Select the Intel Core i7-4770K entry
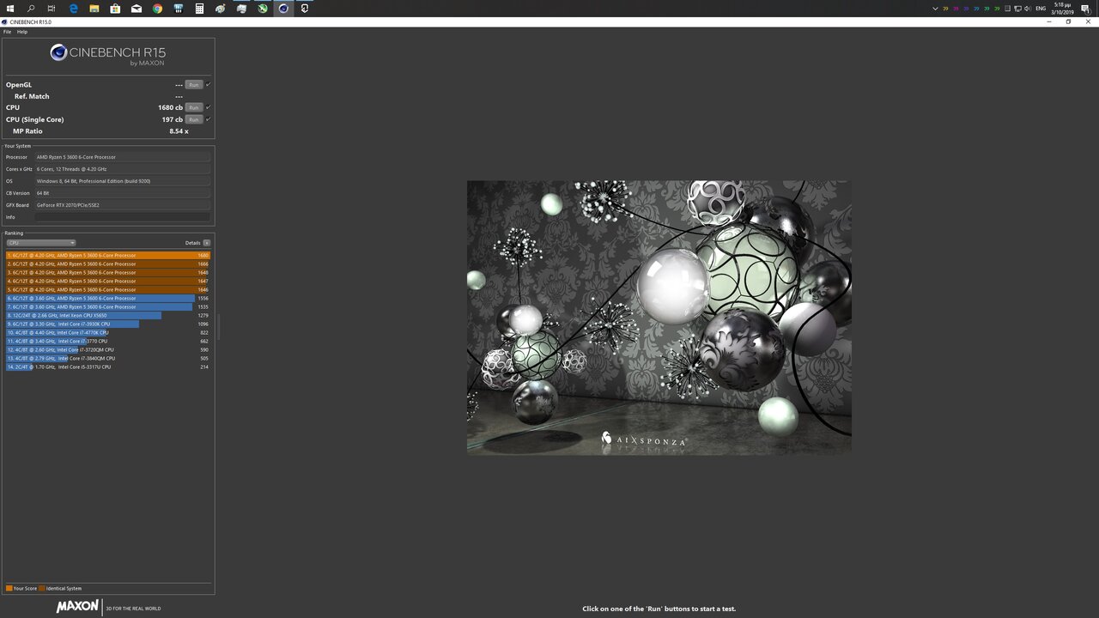This screenshot has height=618, width=1099. 108,332
